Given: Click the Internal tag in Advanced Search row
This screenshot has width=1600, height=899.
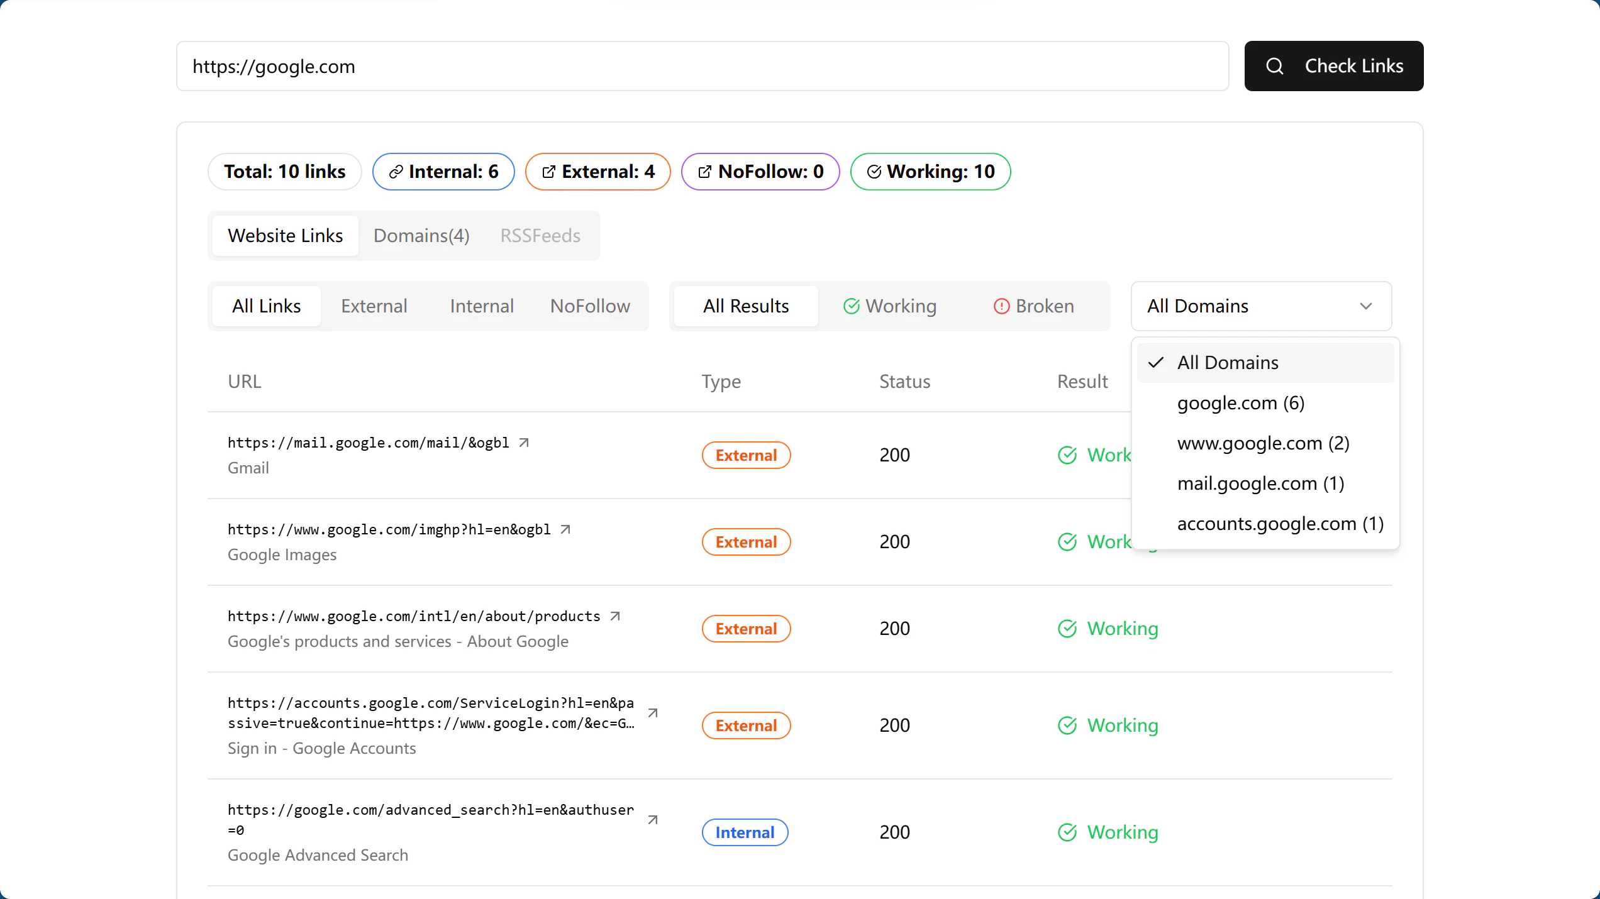Looking at the screenshot, I should (745, 832).
